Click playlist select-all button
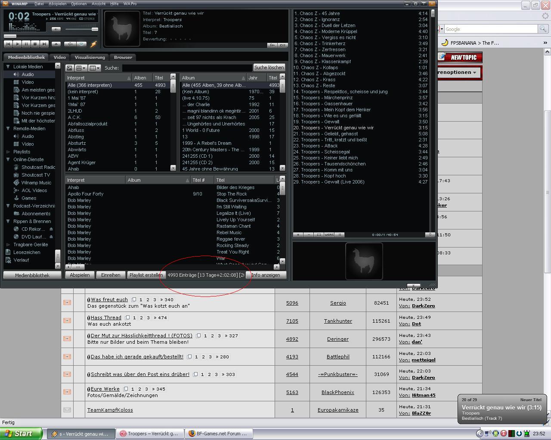Image resolution: width=551 pixels, height=440 pixels. (x=319, y=235)
